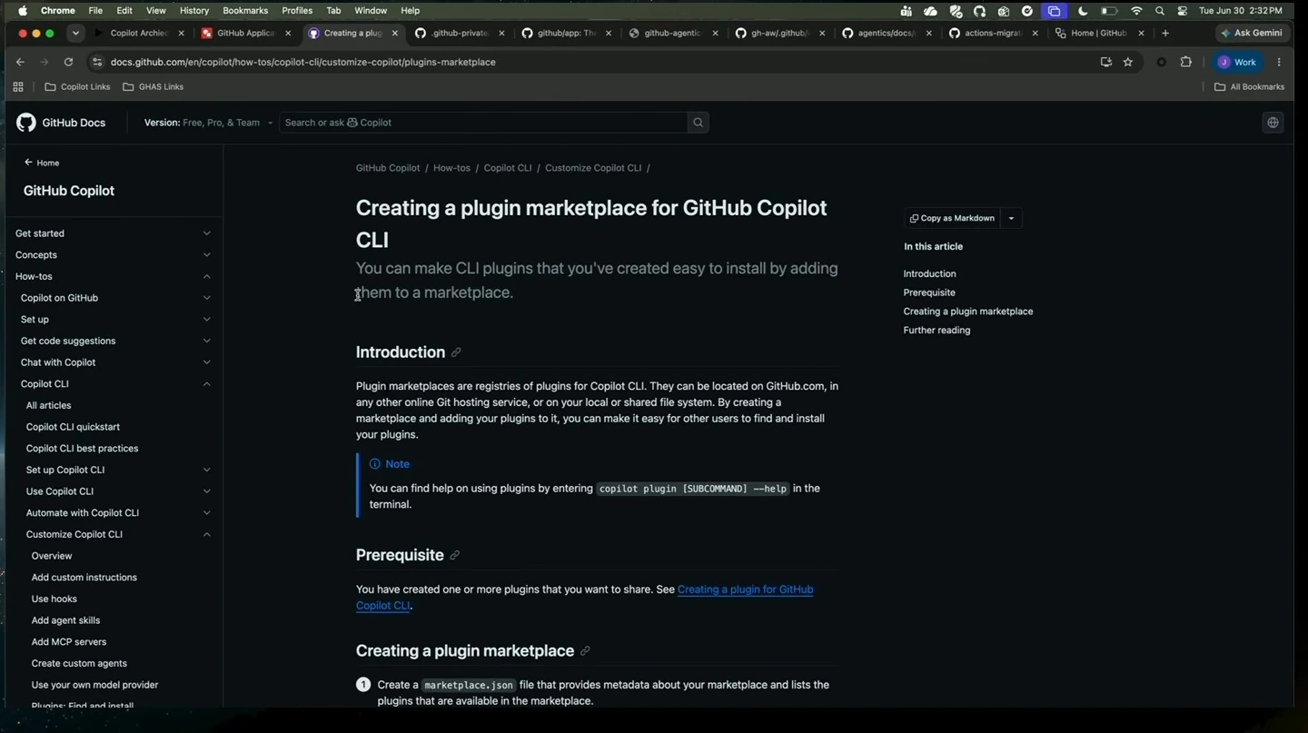Expand Copilot on GitHub in sidebar
1308x733 pixels.
tap(206, 298)
